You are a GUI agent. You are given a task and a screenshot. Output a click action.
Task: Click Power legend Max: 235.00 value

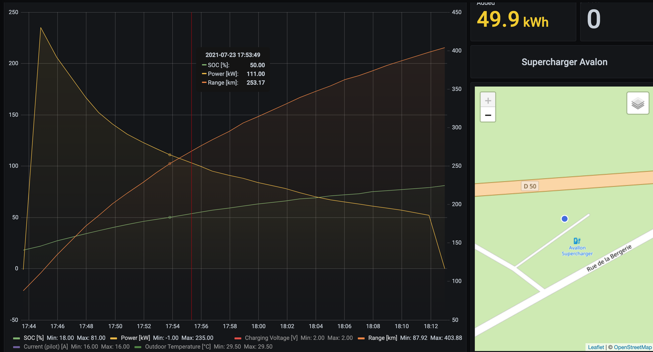[197, 338]
